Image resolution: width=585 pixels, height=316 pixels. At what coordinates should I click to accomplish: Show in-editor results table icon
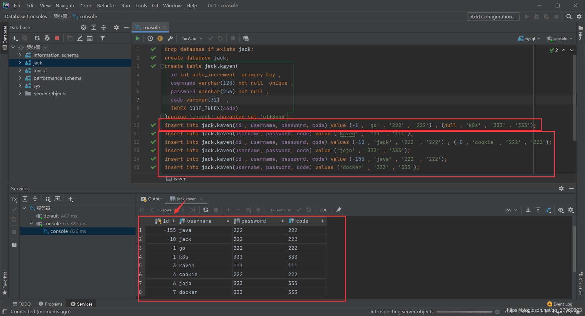[x=246, y=38]
